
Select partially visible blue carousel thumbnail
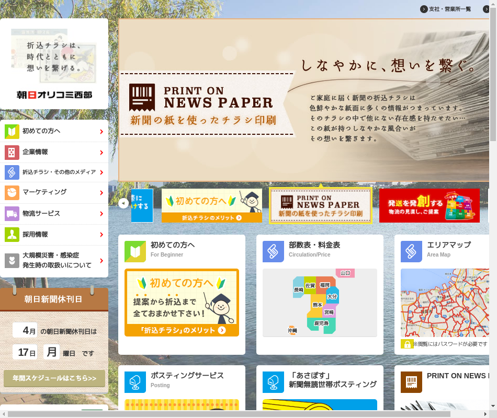[142, 205]
